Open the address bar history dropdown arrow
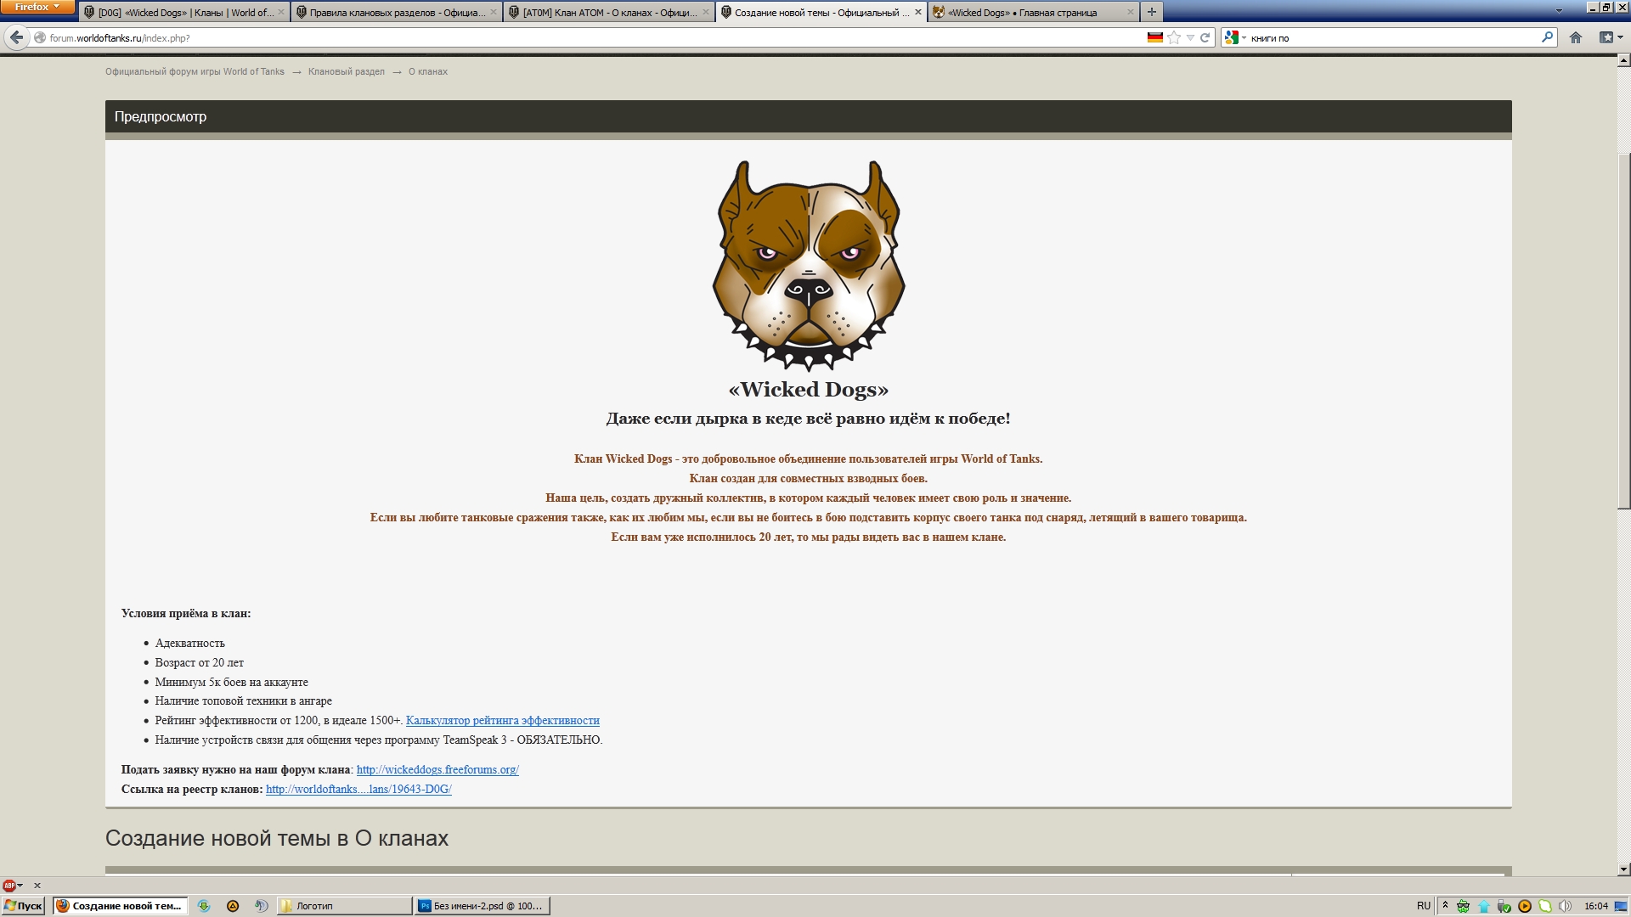This screenshot has width=1631, height=917. [1190, 37]
